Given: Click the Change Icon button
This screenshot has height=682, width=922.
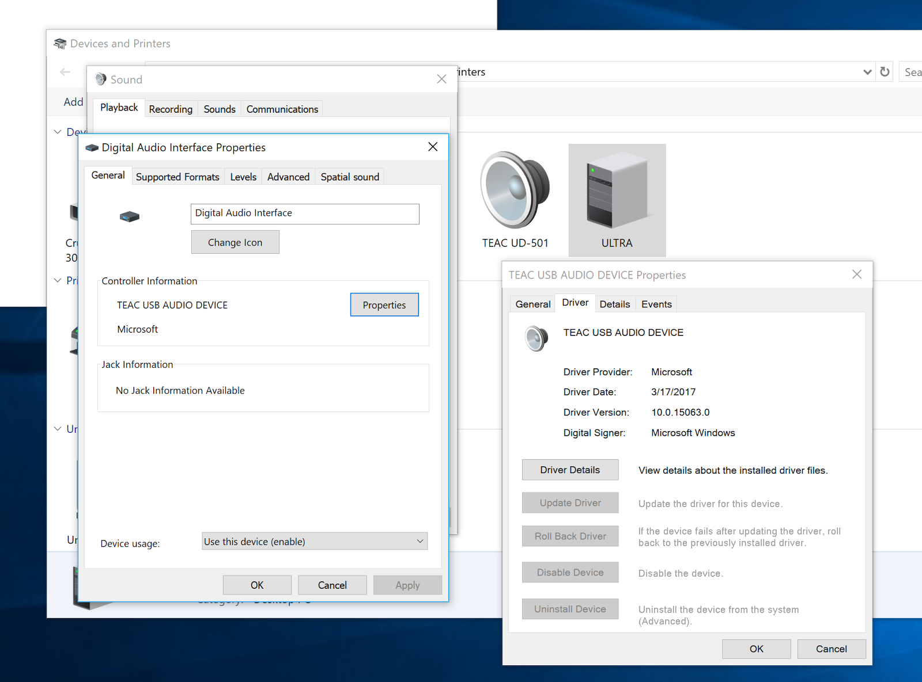Looking at the screenshot, I should [235, 242].
